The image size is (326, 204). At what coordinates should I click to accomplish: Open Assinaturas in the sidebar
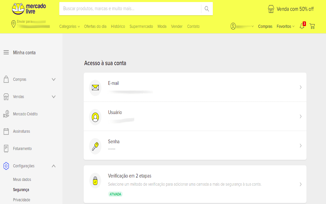point(21,131)
